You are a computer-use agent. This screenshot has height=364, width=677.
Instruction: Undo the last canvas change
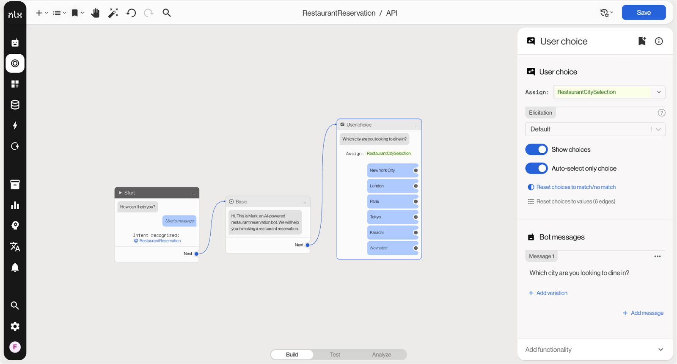[131, 13]
